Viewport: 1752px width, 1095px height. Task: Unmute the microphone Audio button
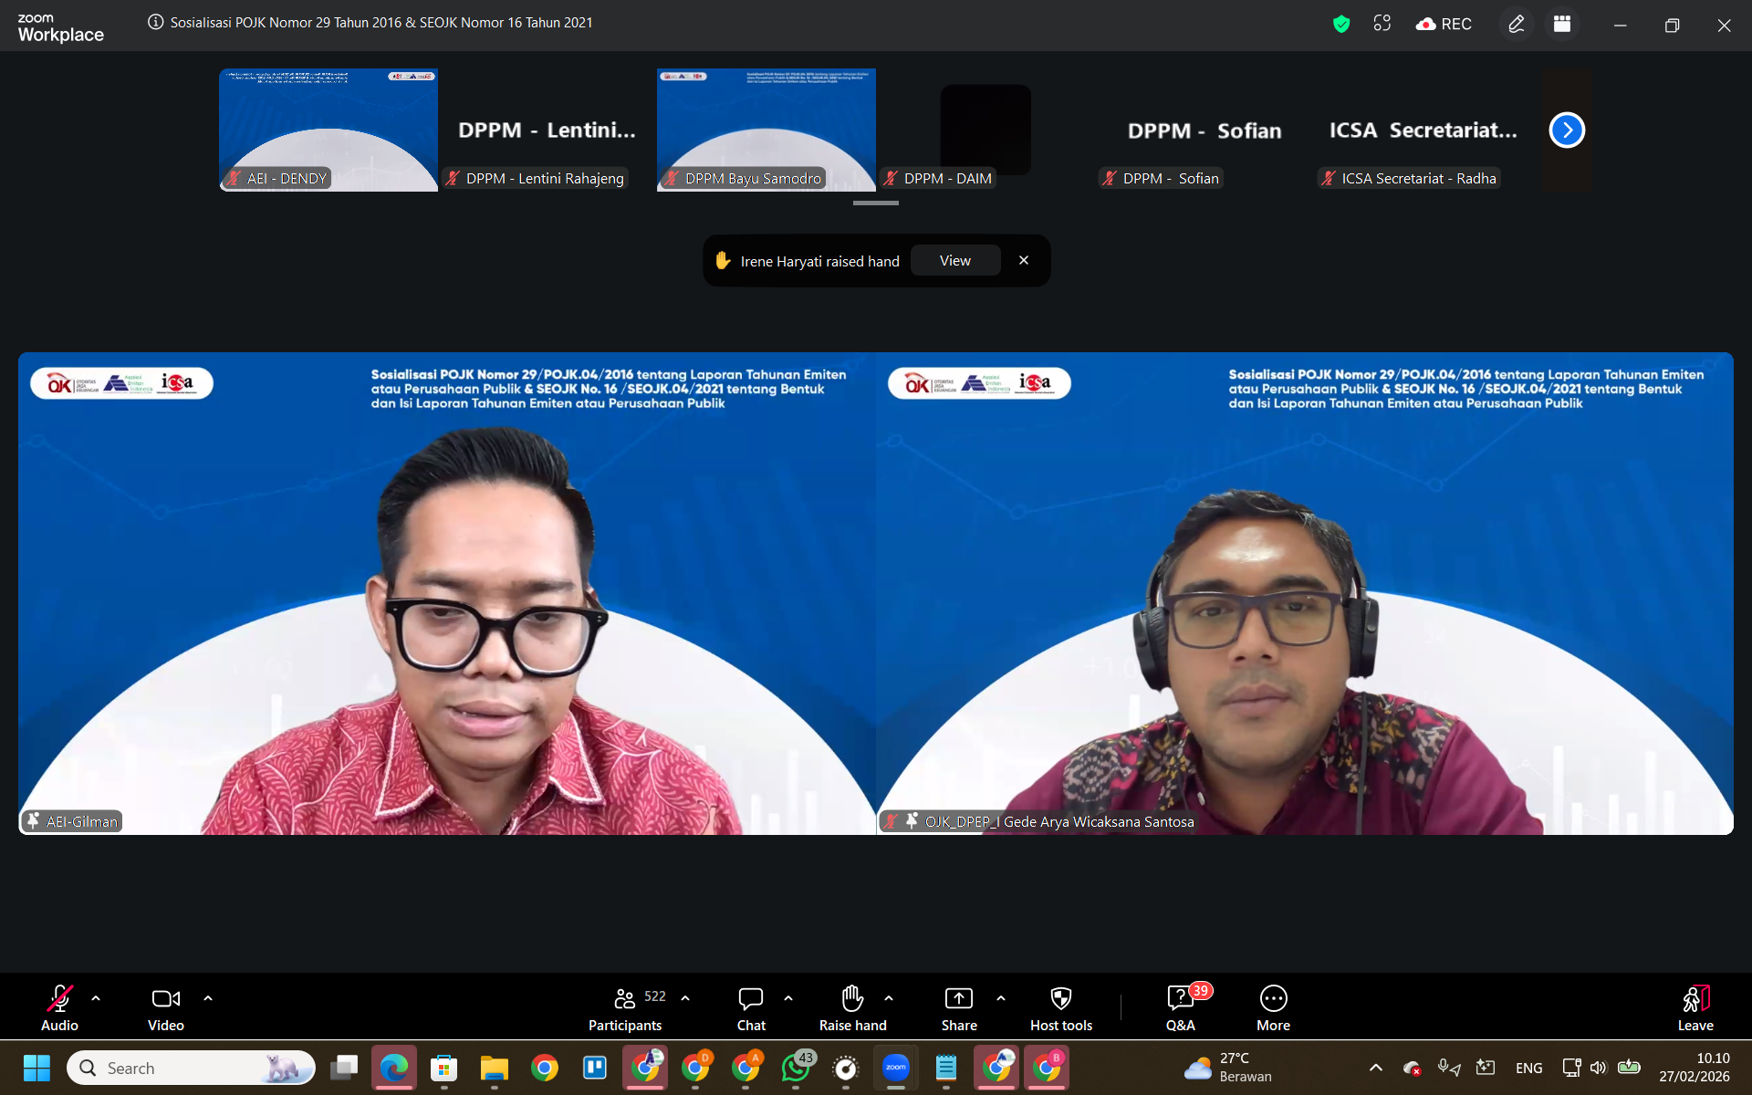click(59, 1007)
